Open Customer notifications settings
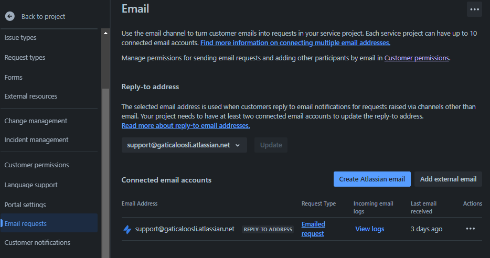Viewport: 490px width, 258px height. [x=37, y=242]
